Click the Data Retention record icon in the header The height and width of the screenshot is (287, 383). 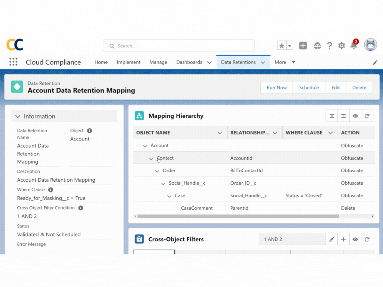[x=17, y=86]
